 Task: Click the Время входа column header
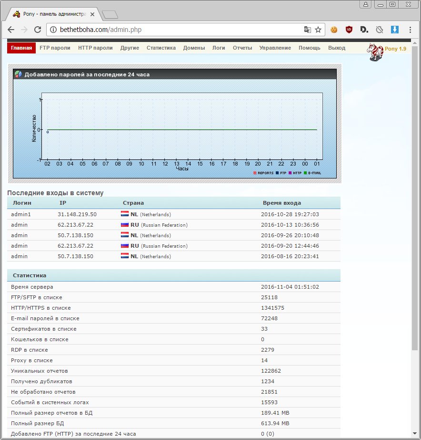[282, 203]
